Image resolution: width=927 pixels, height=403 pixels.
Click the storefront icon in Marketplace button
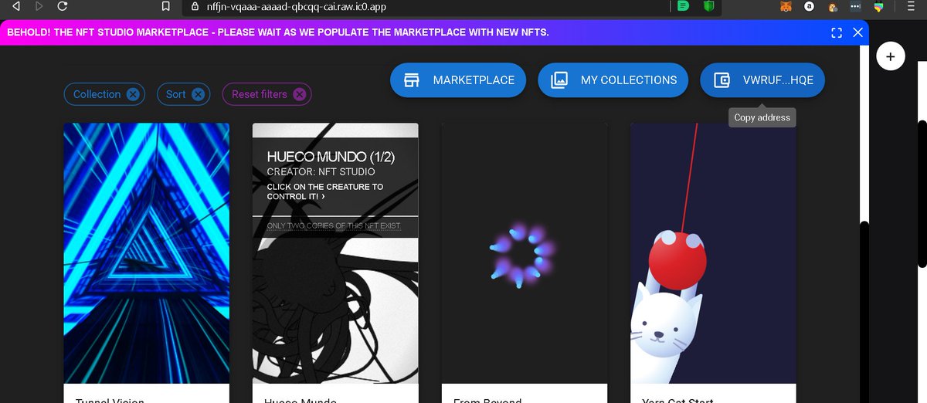(x=412, y=80)
